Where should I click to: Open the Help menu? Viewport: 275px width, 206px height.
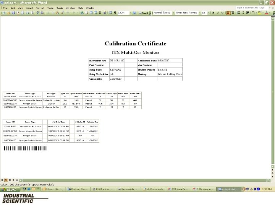(80, 8)
